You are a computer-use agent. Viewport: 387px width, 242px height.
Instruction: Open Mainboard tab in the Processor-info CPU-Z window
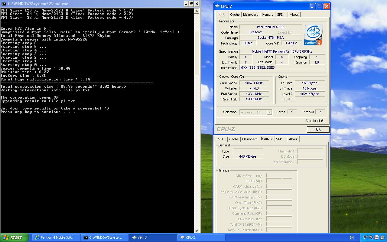[251, 15]
